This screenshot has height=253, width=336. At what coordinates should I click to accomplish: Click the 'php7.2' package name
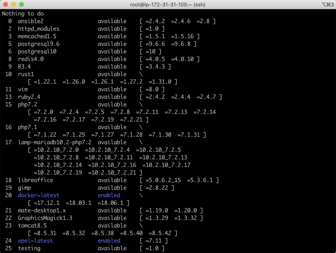[28, 105]
